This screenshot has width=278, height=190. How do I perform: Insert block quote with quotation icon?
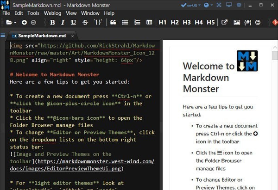tap(113, 22)
